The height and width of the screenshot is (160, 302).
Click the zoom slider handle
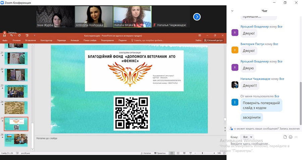click(202, 153)
